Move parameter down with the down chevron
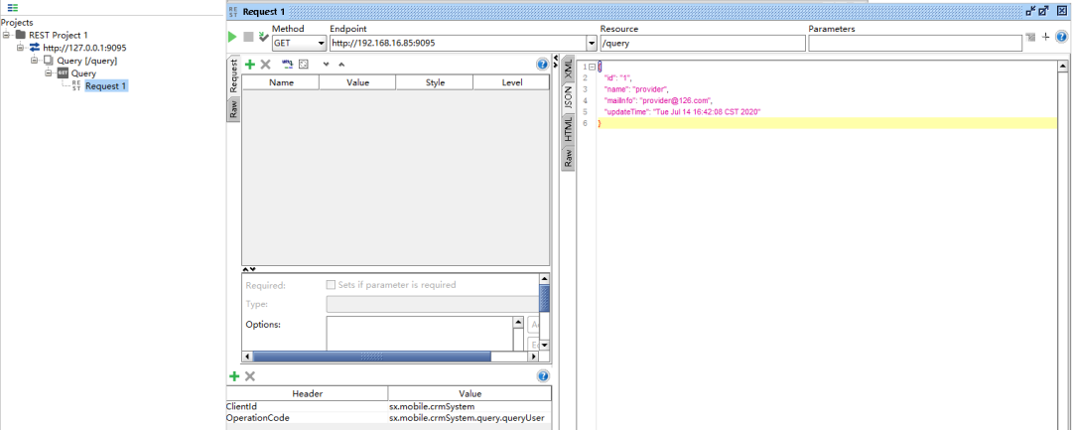This screenshot has height=430, width=1072. (x=326, y=65)
